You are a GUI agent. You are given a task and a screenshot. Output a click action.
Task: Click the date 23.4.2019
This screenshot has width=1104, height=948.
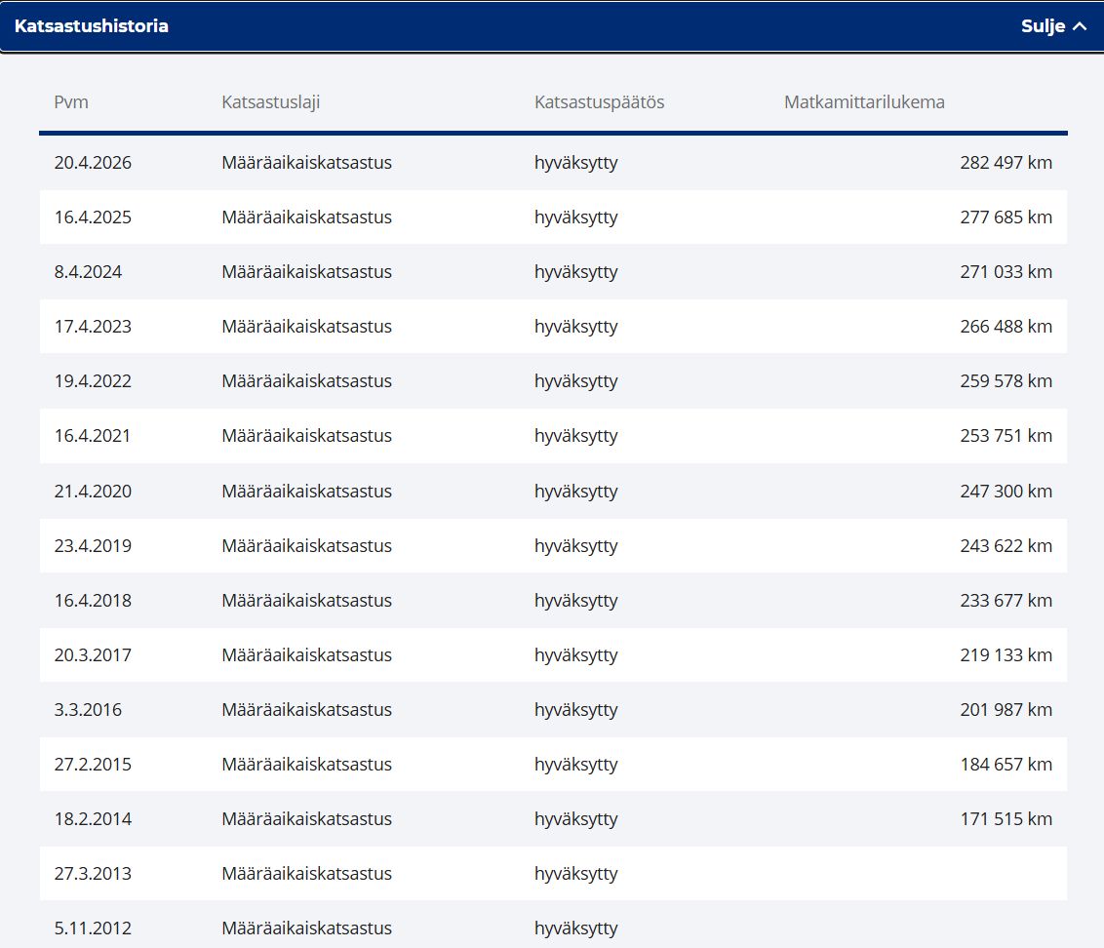[93, 546]
